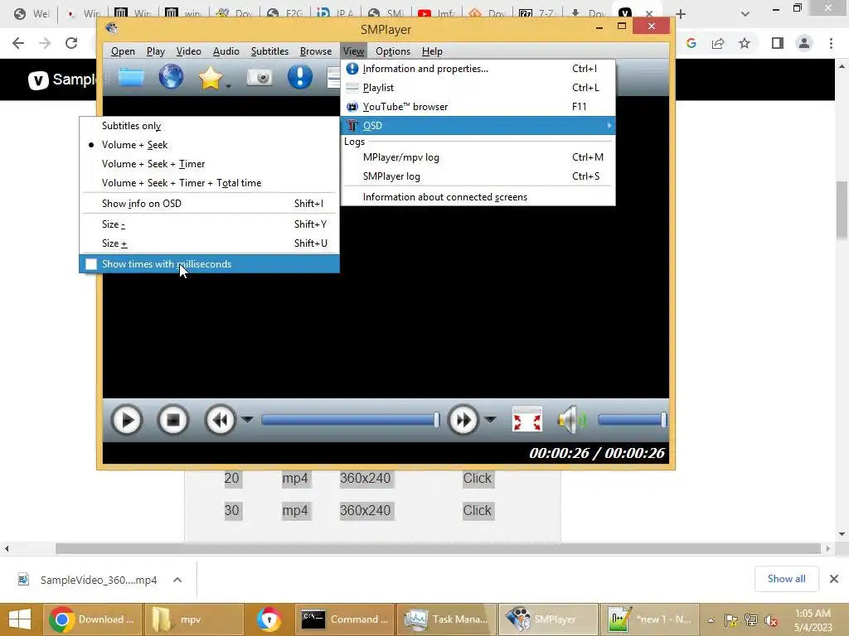Image resolution: width=849 pixels, height=636 pixels.
Task: Open new Chrome tab with plus
Action: tap(681, 14)
